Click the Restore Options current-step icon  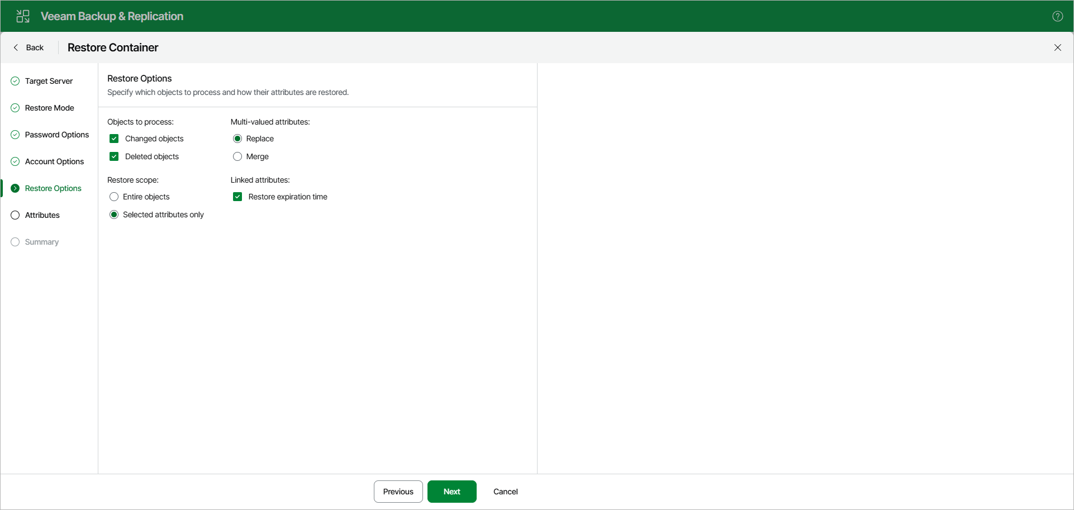point(15,188)
